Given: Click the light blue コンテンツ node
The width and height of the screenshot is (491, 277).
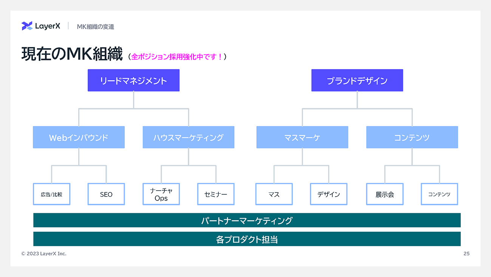Looking at the screenshot, I should 412,137.
